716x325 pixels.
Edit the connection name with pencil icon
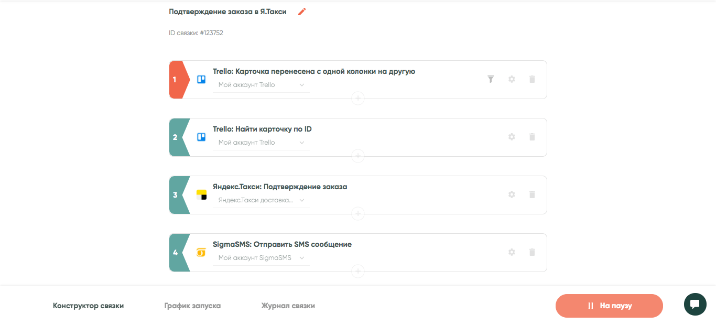[x=302, y=12]
